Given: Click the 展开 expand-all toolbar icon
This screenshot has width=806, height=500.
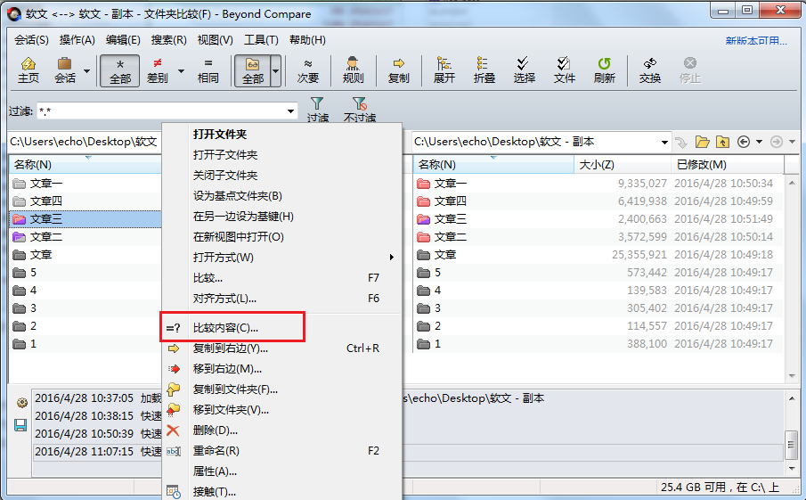Looking at the screenshot, I should pyautogui.click(x=444, y=70).
